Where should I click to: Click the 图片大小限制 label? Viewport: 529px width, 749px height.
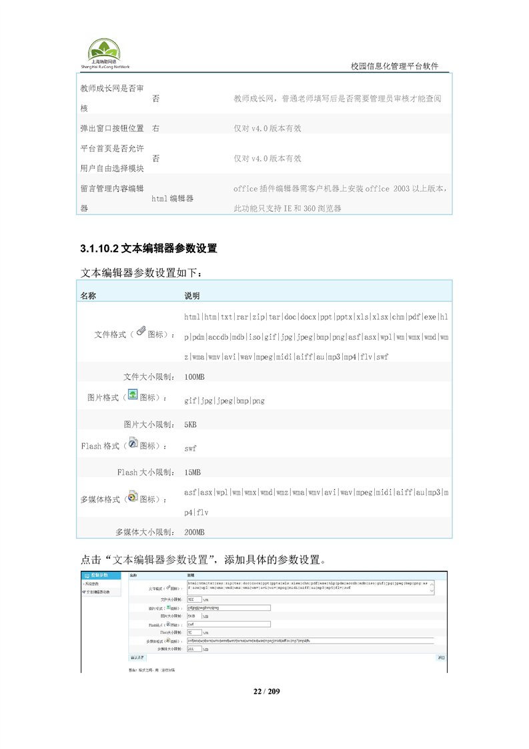pos(149,425)
